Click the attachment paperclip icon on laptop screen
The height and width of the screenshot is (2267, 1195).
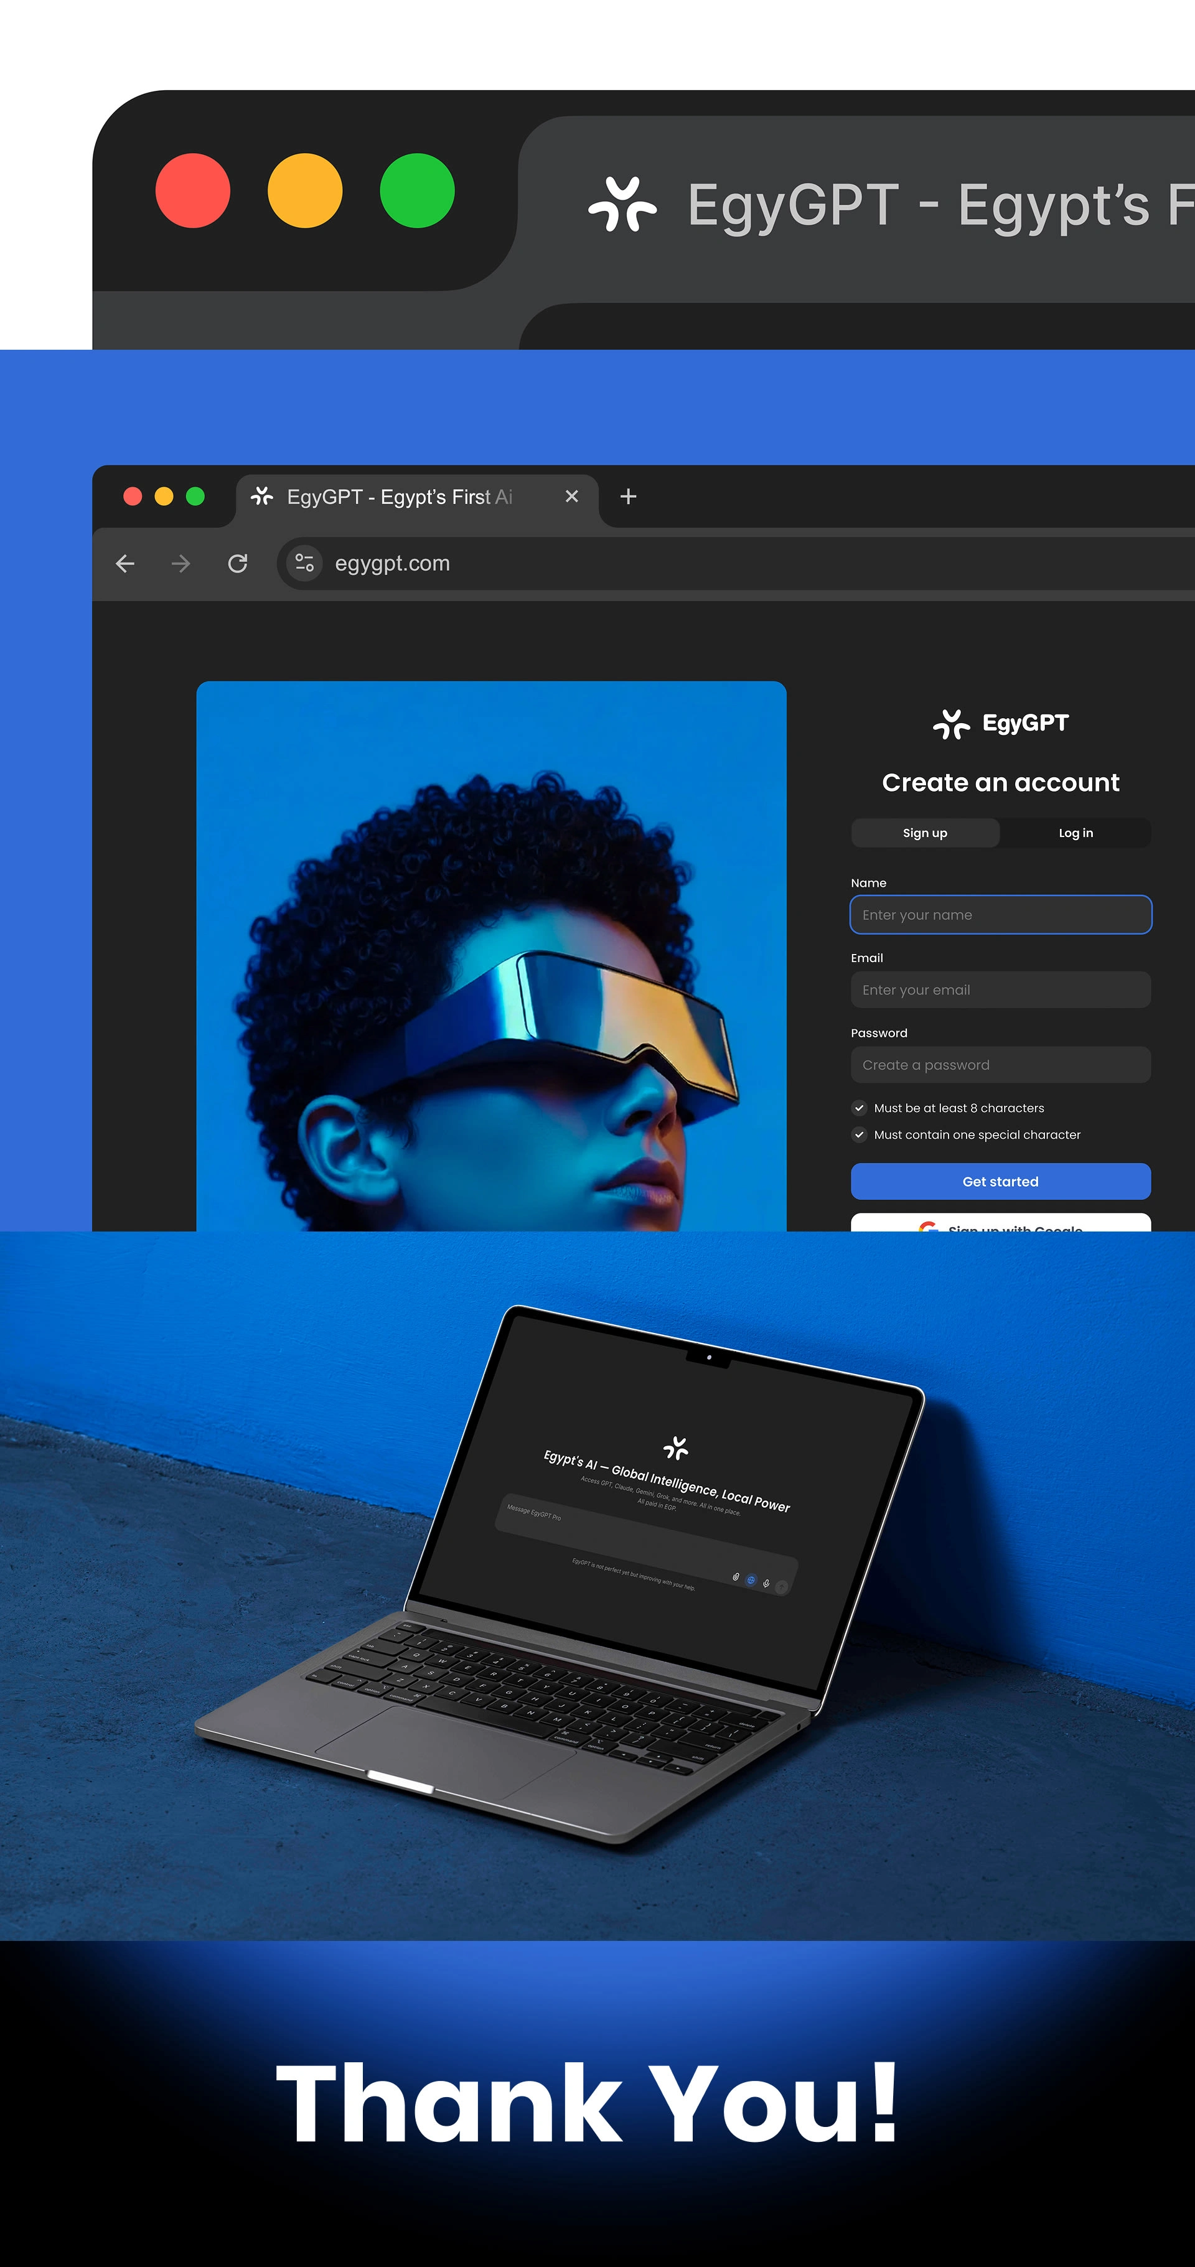736,1576
